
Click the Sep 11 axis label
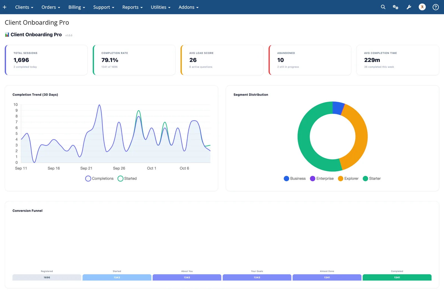21,168
